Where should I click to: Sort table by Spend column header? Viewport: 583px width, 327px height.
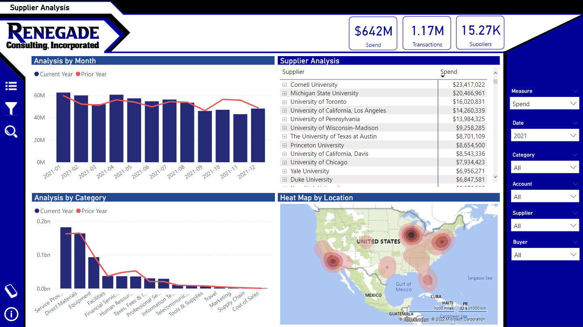click(449, 72)
